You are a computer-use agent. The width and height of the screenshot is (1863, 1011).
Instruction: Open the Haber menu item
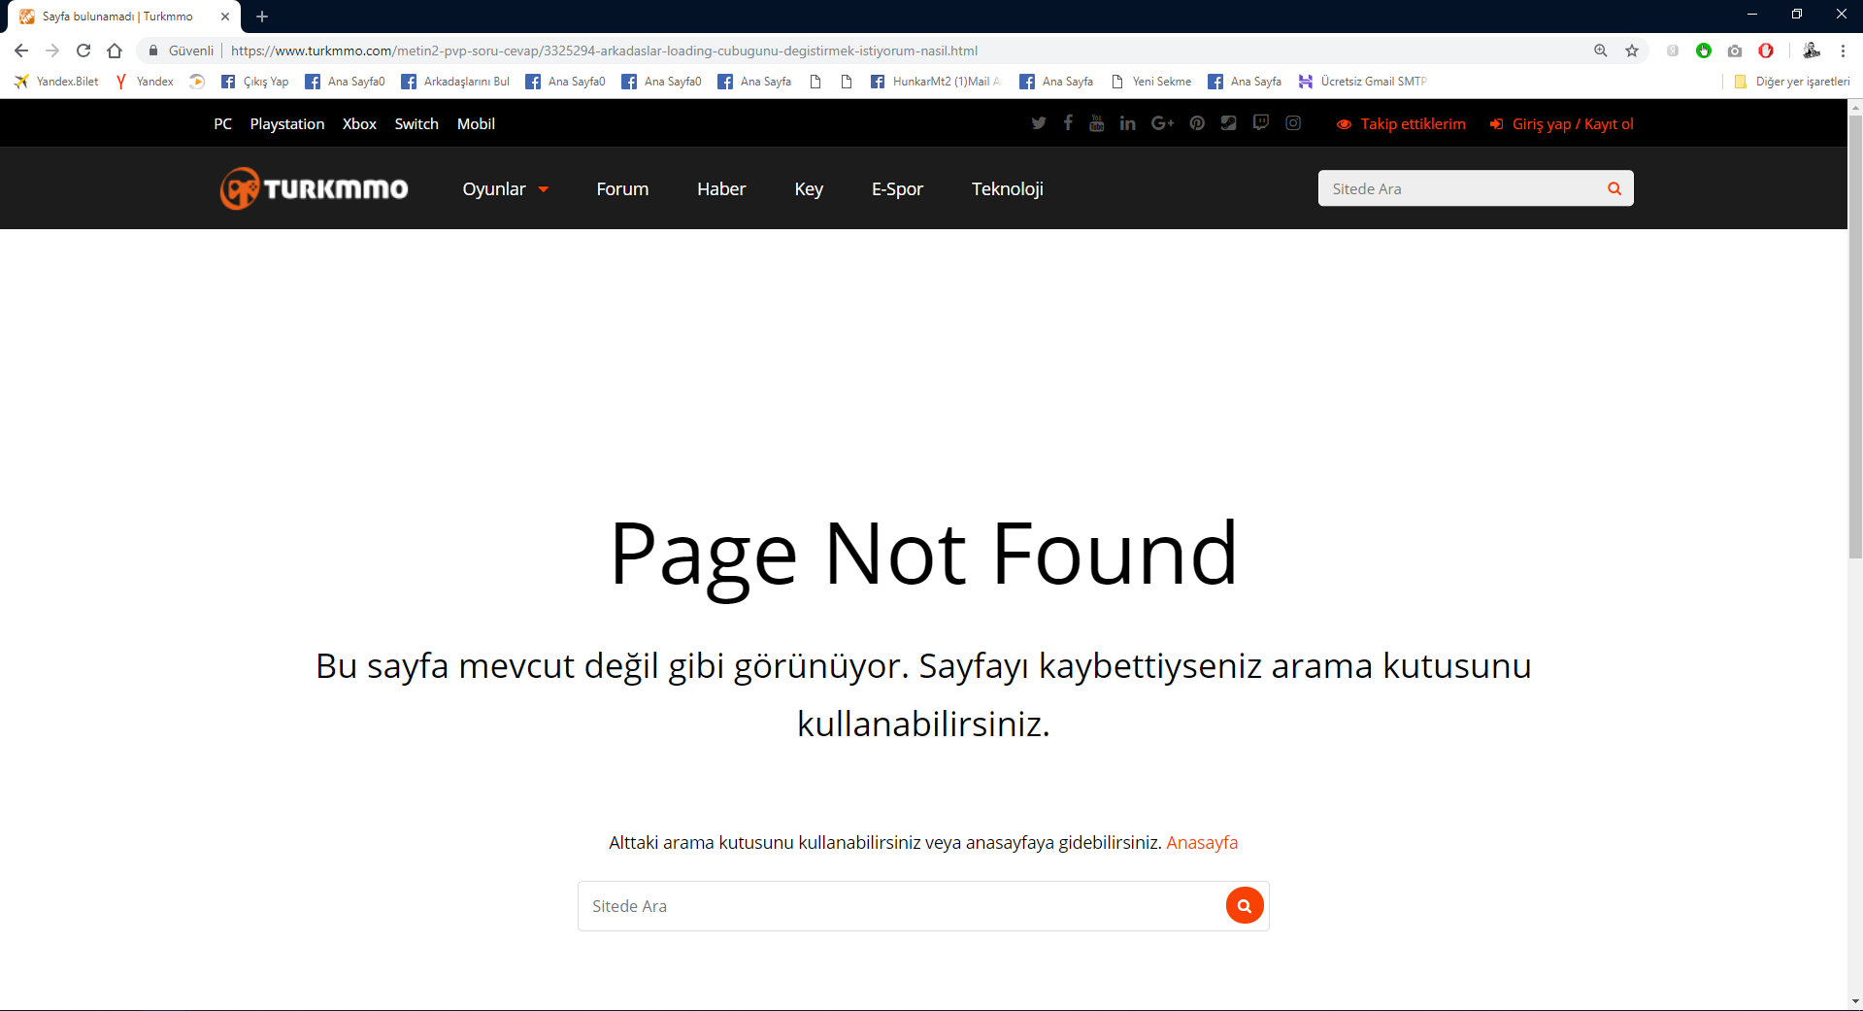pyautogui.click(x=721, y=188)
